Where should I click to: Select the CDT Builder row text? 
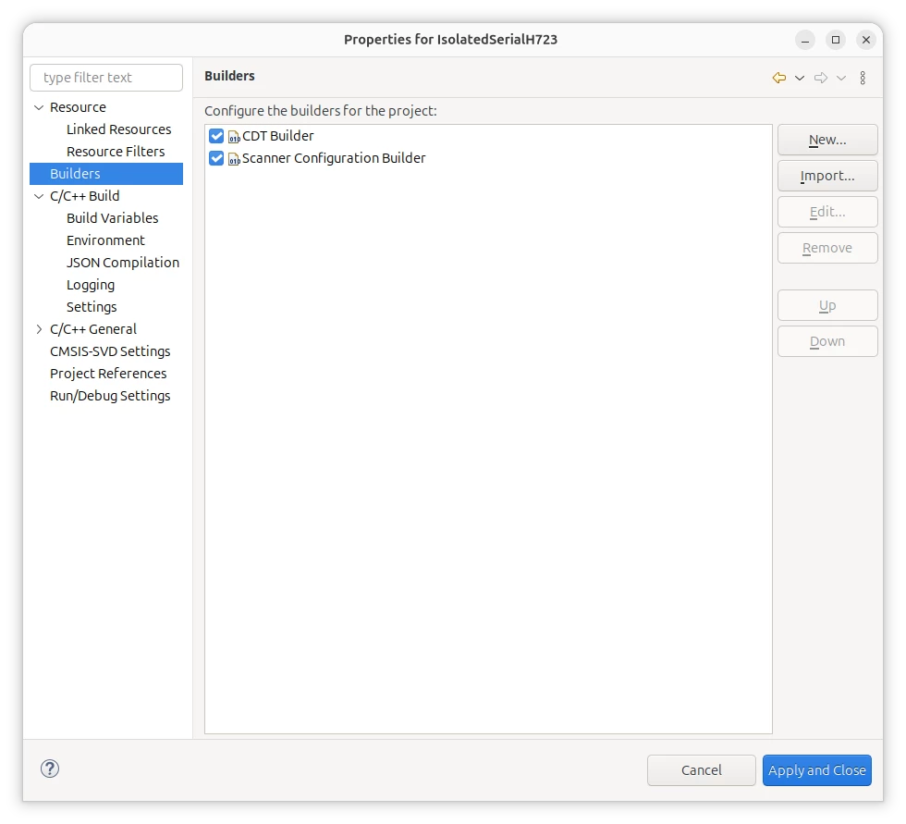pyautogui.click(x=278, y=136)
